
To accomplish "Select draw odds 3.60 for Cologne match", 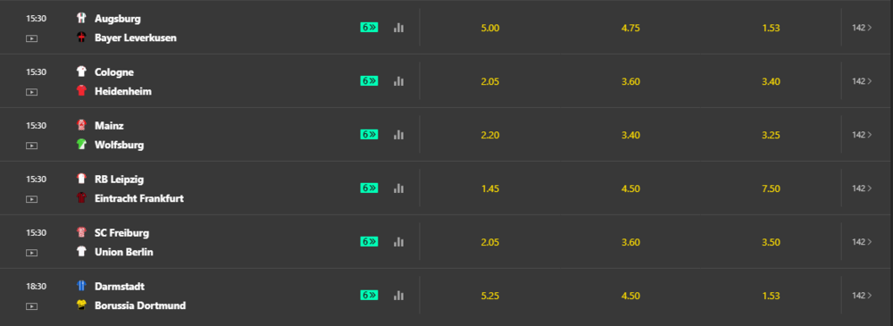I will click(630, 81).
